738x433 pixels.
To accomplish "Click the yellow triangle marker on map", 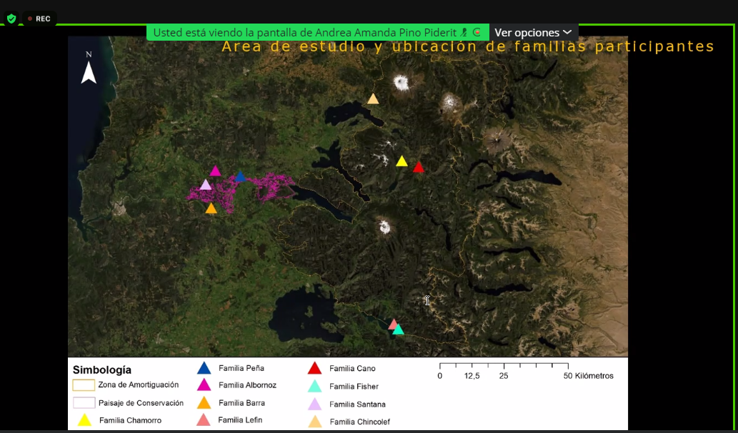I will (402, 162).
